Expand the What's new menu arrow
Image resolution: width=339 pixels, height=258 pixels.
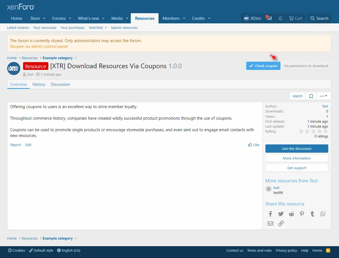coord(103,18)
